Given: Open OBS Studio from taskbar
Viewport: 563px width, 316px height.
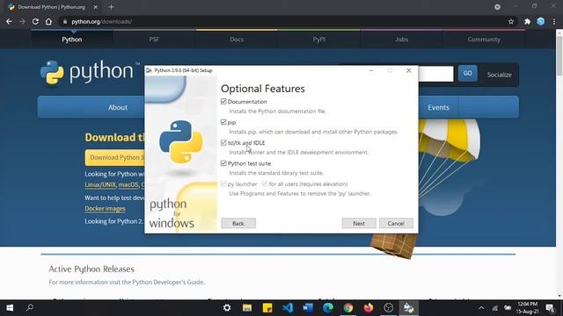Looking at the screenshot, I should [x=389, y=308].
